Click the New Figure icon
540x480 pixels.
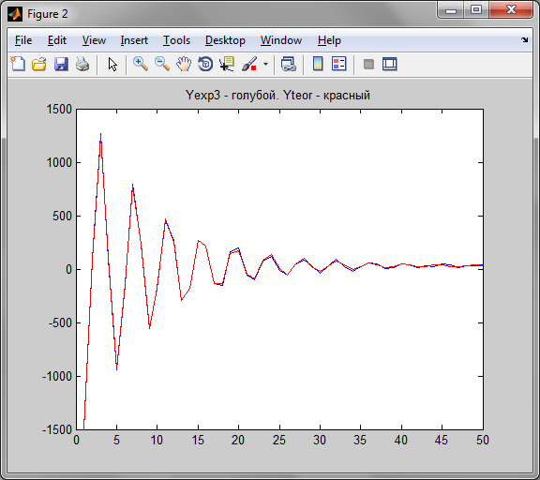[x=18, y=64]
